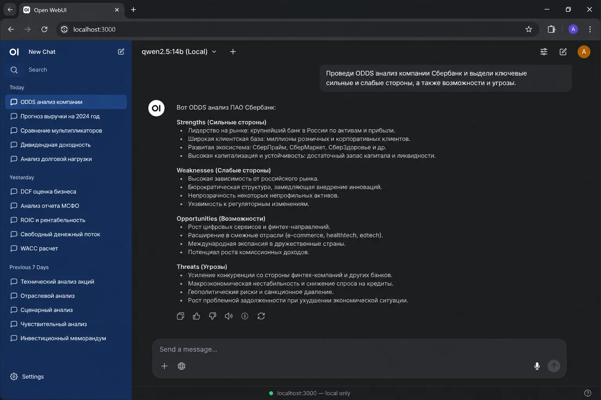Open chat Дивидендная доходность
This screenshot has height=400, width=601.
[x=66, y=145]
